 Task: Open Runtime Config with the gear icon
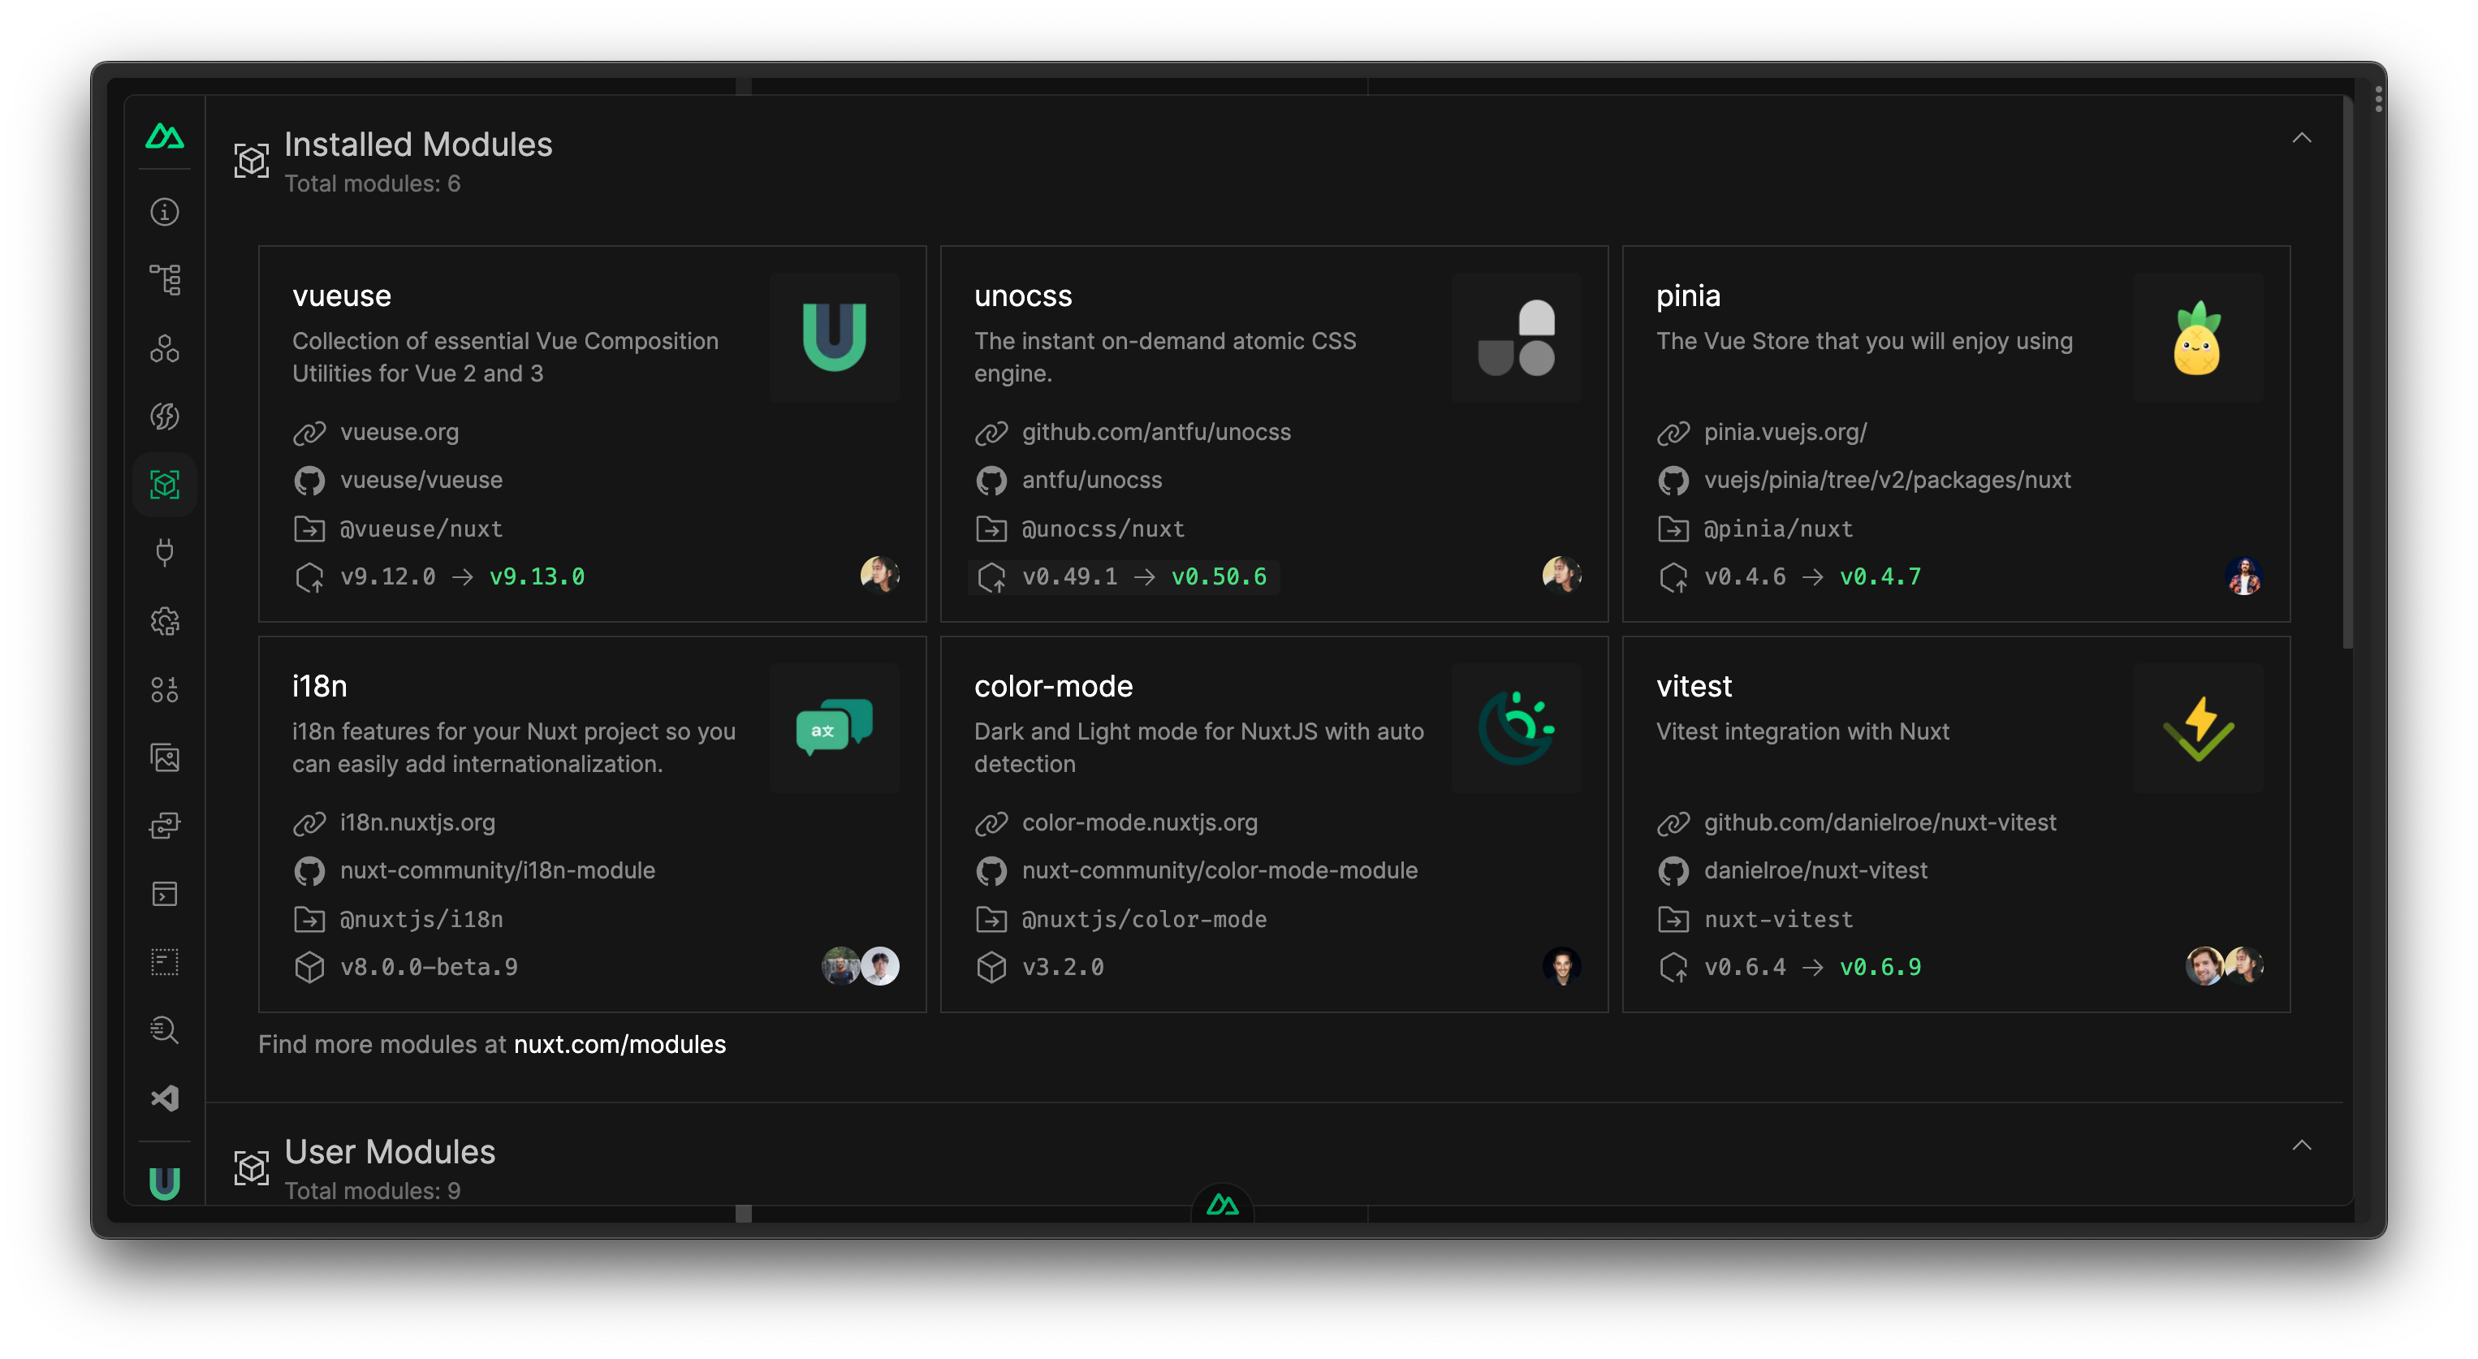point(165,621)
